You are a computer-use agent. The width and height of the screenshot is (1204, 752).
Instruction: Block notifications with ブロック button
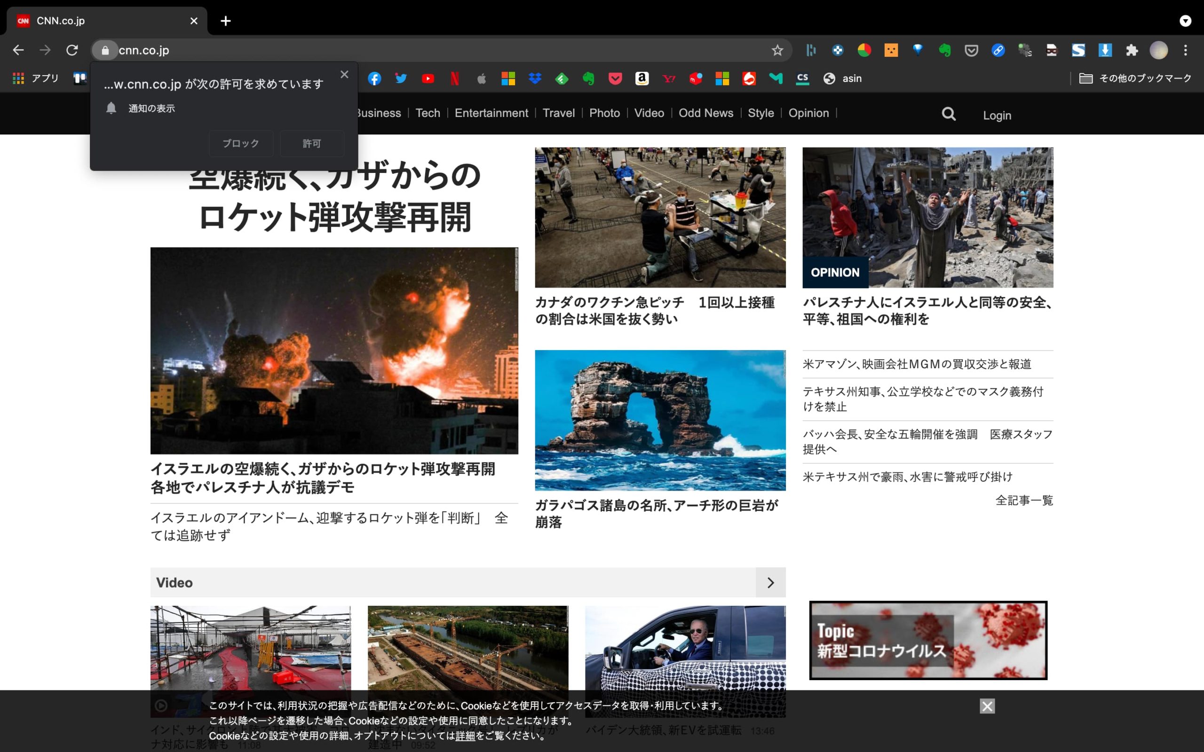click(241, 144)
